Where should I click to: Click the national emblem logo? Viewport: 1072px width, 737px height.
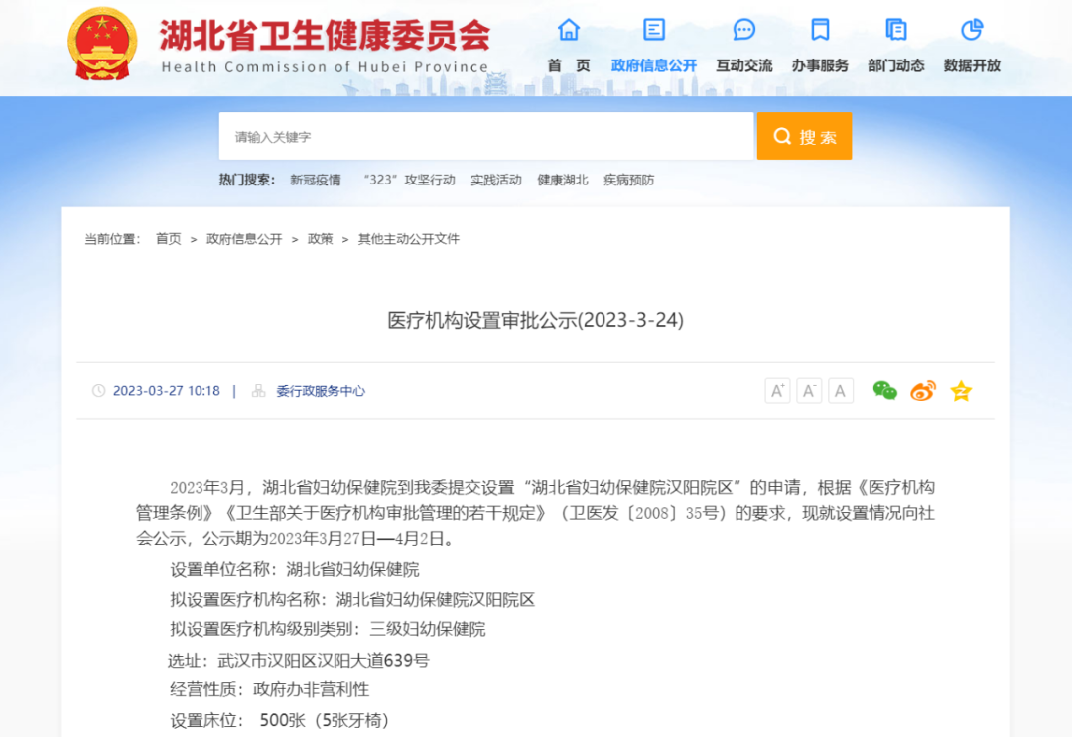coord(102,46)
